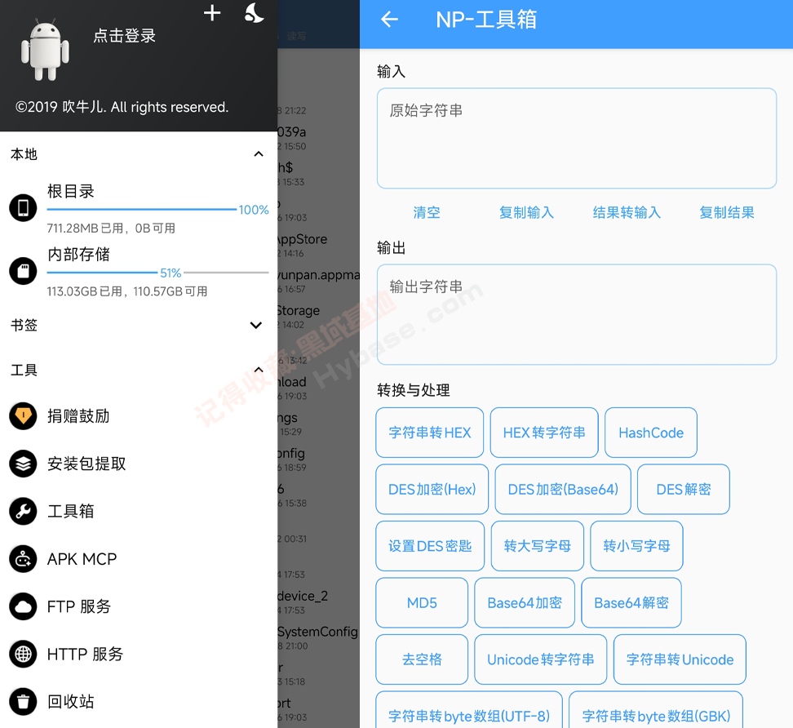Click DES加密(Hex) button
This screenshot has height=728, width=793.
pyautogui.click(x=432, y=489)
